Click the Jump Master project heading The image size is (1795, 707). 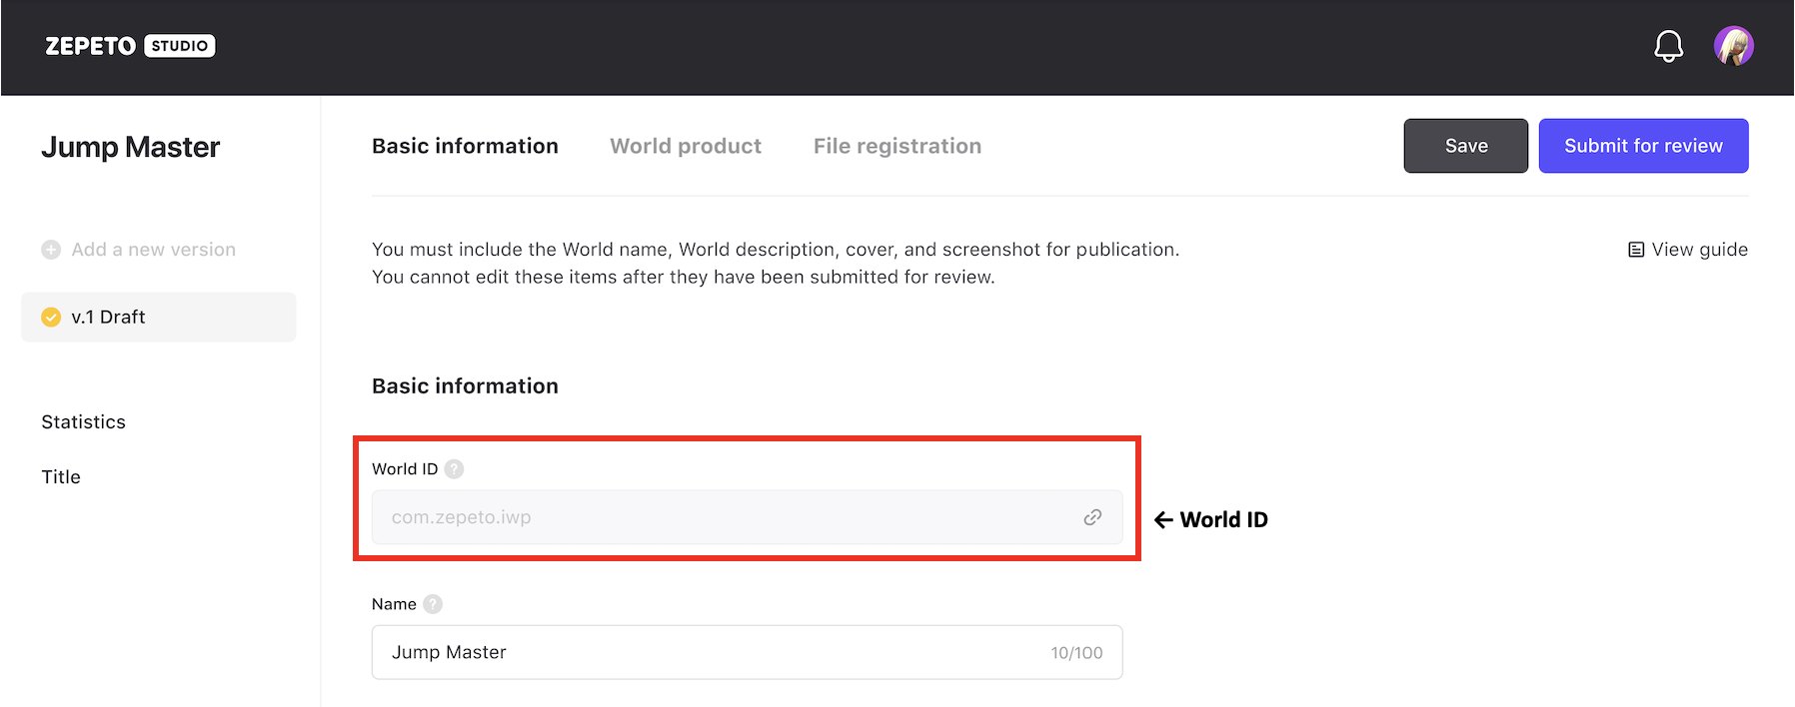pos(131,147)
